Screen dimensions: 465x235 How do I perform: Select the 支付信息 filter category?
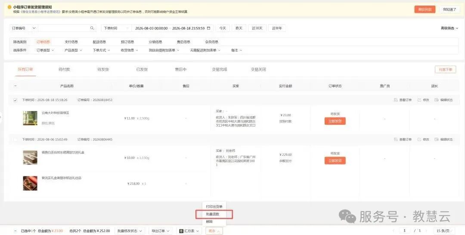[71, 42]
